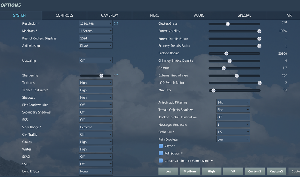Image resolution: width=300 pixels, height=177 pixels.
Task: Apply the Low graphics preset
Action: pyautogui.click(x=168, y=172)
